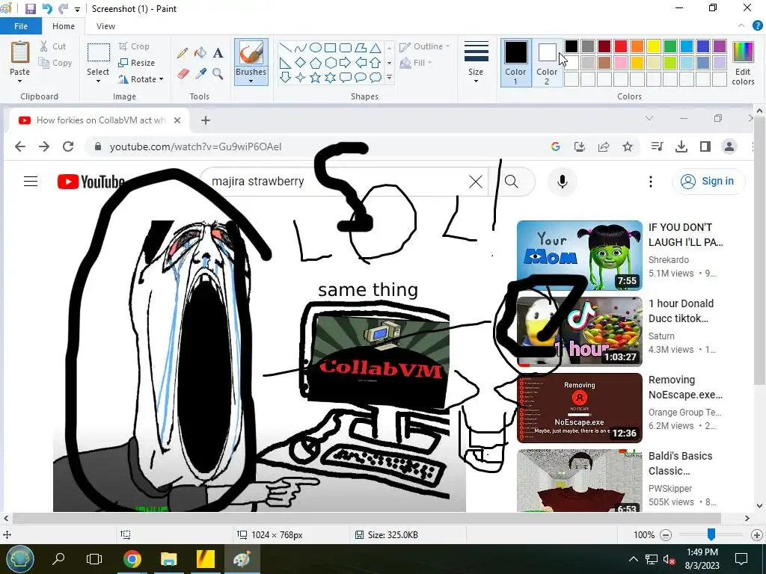Viewport: 766px width, 574px height.
Task: Choose the Line shape
Action: coord(285,48)
